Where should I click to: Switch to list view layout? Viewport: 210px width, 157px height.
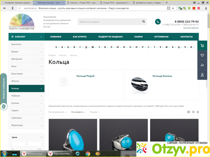tap(193, 112)
